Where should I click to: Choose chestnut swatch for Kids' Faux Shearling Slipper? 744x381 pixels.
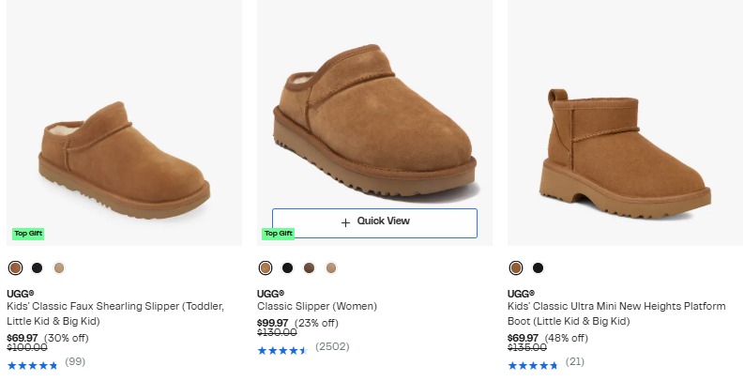pos(15,267)
